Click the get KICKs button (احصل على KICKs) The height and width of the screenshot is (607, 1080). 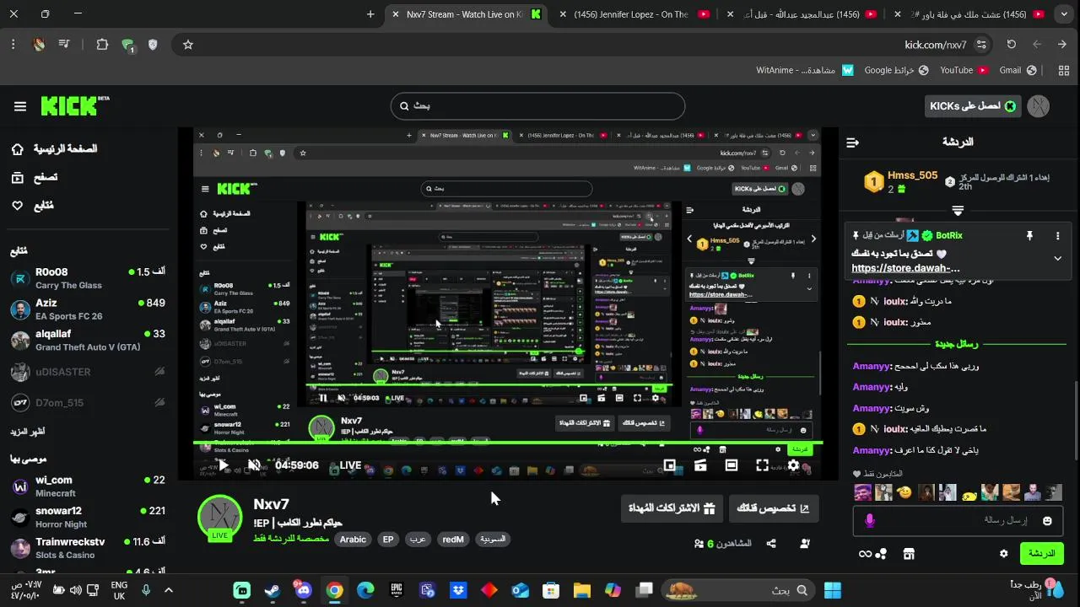click(x=973, y=106)
